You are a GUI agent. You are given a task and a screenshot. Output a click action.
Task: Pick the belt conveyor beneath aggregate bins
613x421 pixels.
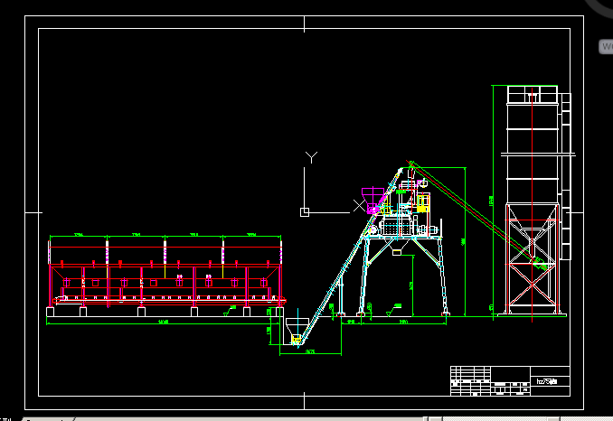[x=169, y=300]
